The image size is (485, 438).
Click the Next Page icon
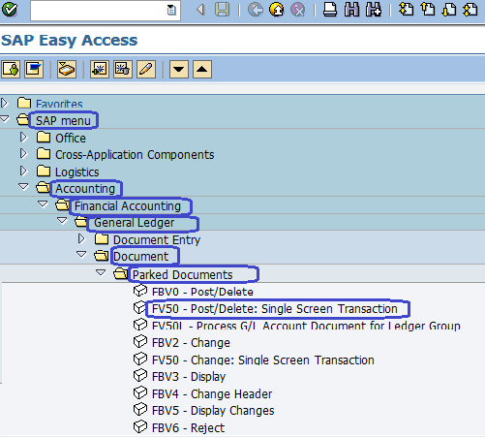coord(449,10)
